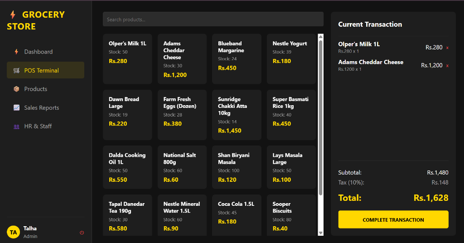Click the HR & Staff people icon

click(x=16, y=126)
